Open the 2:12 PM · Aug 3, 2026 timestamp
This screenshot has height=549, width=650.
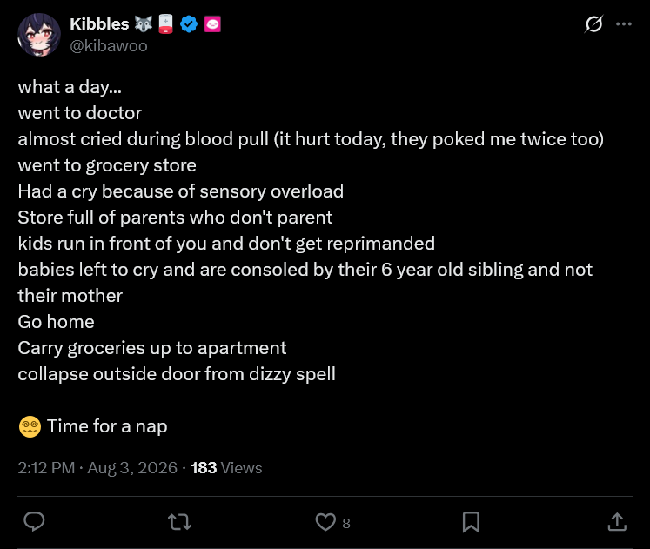point(97,468)
